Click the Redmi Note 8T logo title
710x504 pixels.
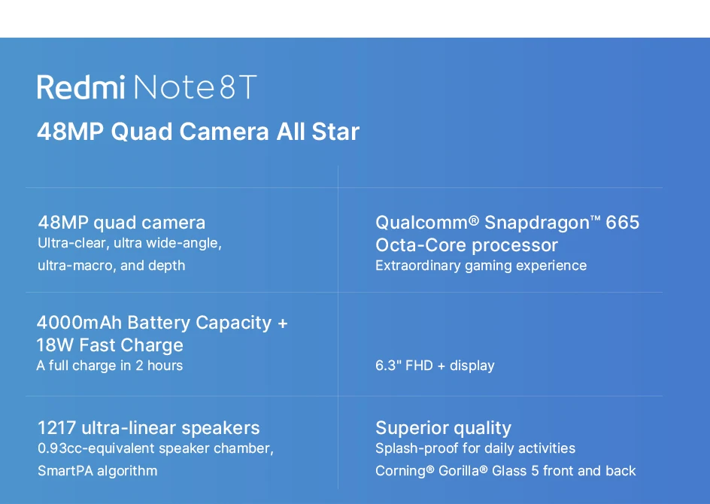pos(147,87)
